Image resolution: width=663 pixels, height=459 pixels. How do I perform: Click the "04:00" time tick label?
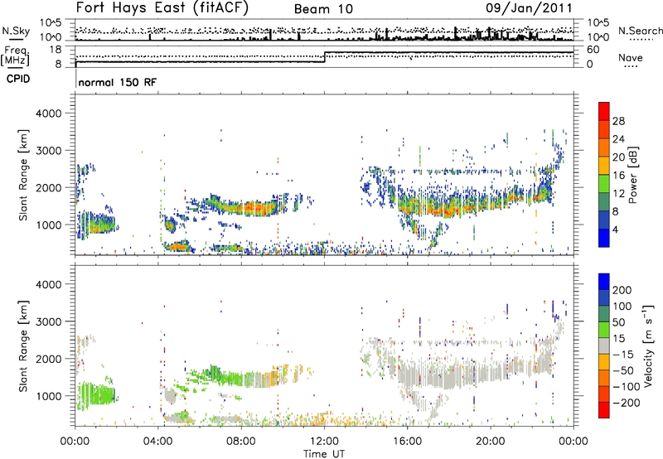point(158,442)
